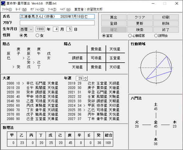The height and width of the screenshot is (150, 183).
Task: Click the 印刷 print button
Action: (166, 17)
